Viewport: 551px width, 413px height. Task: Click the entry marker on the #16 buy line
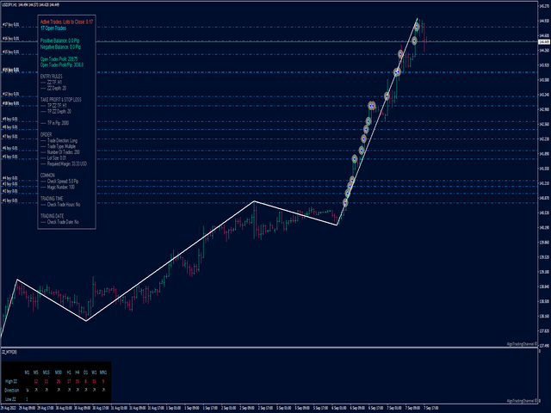coord(414,40)
